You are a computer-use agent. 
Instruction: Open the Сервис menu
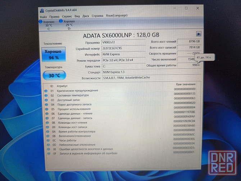[67, 17]
